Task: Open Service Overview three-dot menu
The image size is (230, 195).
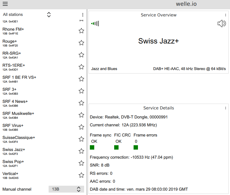Action: click(225, 15)
